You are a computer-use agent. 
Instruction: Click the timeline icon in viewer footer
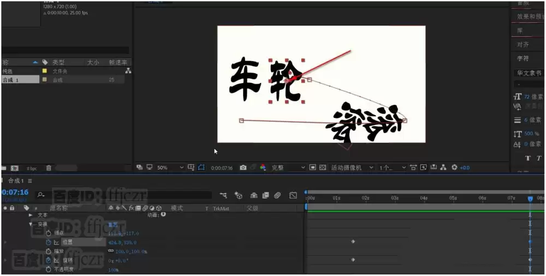coord(434,167)
